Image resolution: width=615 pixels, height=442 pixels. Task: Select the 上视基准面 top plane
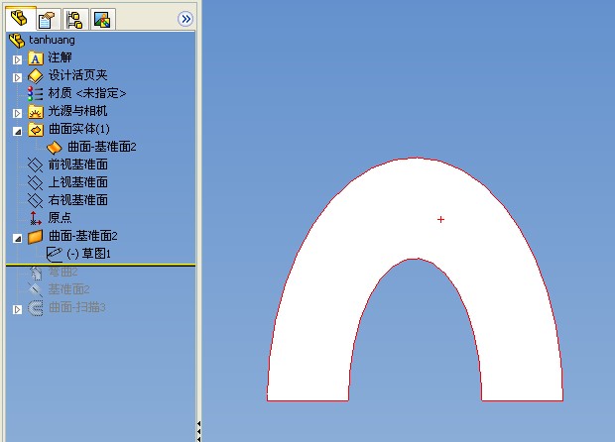tap(77, 182)
